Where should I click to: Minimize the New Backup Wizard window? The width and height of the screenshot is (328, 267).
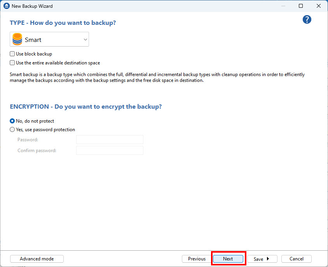(x=283, y=6)
